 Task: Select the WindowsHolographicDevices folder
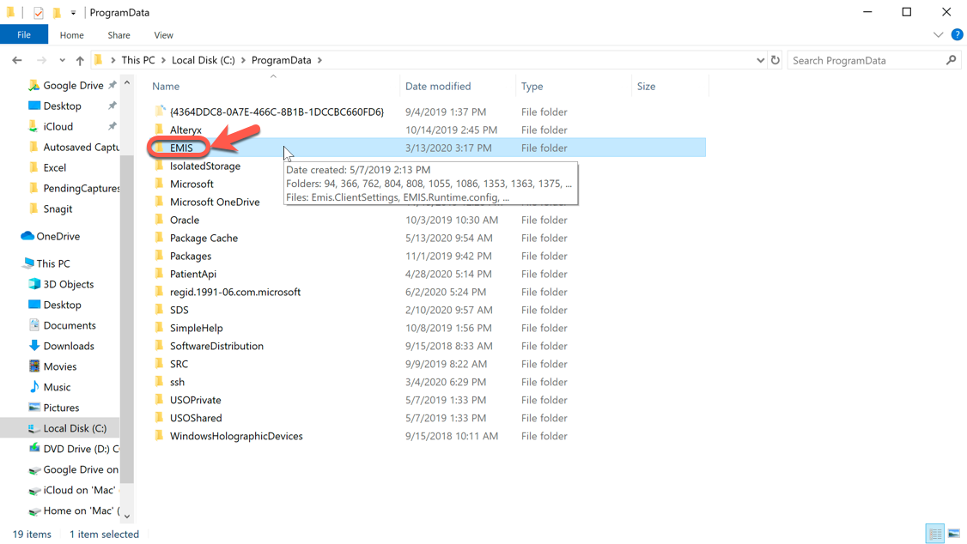pos(236,436)
